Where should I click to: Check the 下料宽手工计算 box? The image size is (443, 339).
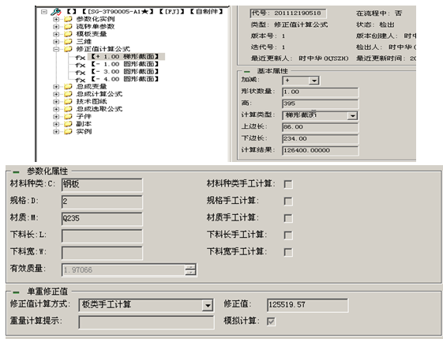pyautogui.click(x=288, y=252)
